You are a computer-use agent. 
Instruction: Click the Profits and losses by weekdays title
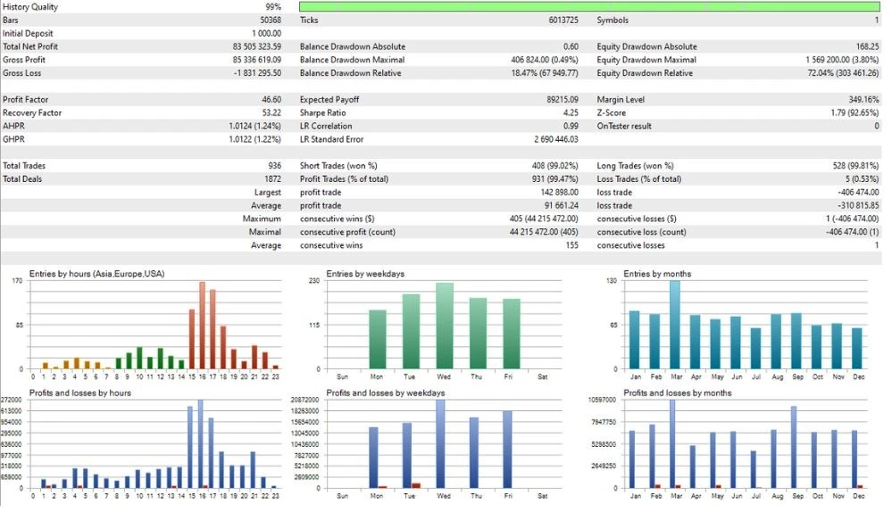385,392
